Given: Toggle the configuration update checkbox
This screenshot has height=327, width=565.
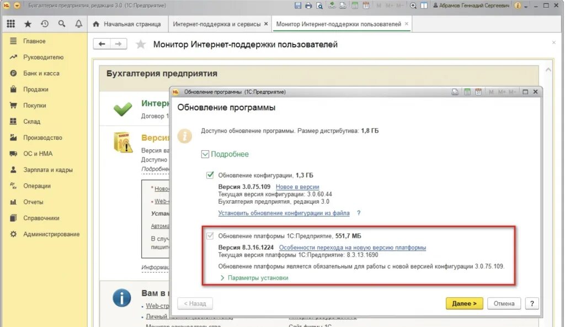Looking at the screenshot, I should (x=210, y=175).
